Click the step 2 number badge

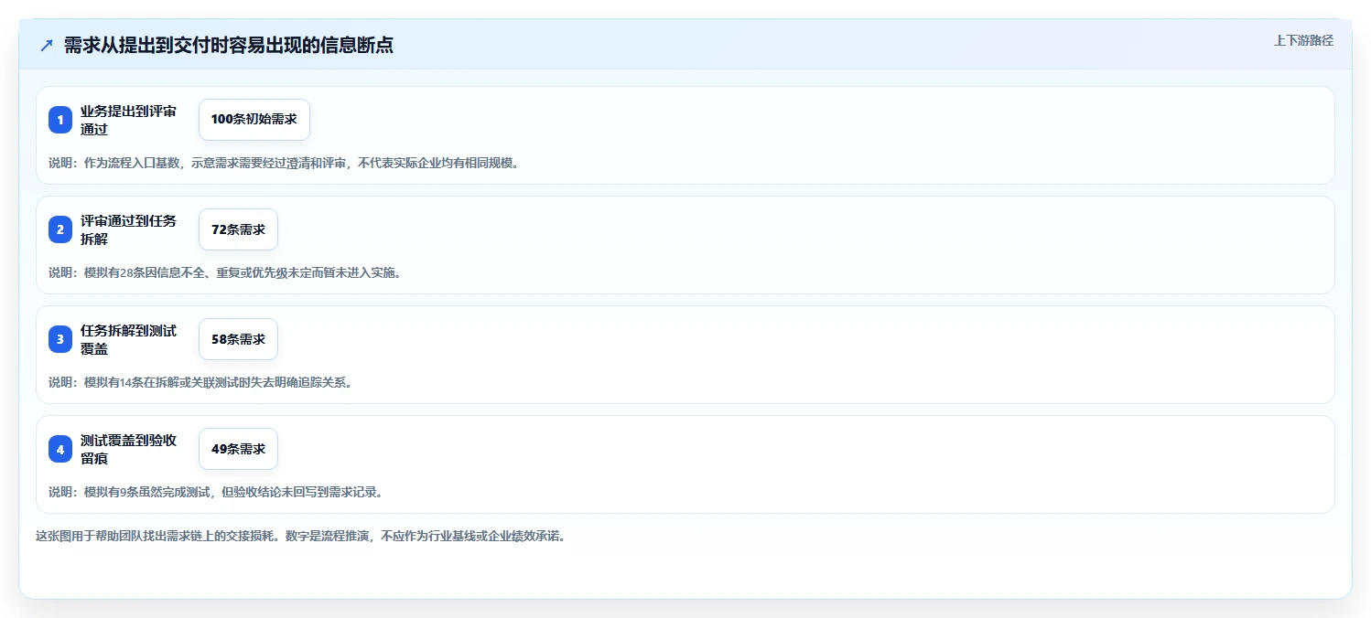(x=60, y=229)
